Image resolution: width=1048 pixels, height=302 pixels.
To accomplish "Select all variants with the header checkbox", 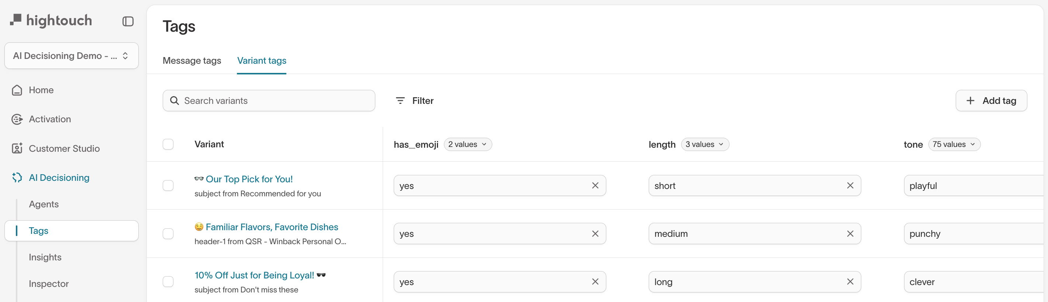I will [167, 144].
